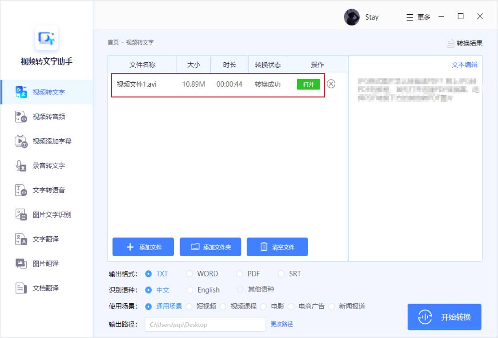Click 打开 for the converted file
498x338 pixels.
tap(308, 84)
